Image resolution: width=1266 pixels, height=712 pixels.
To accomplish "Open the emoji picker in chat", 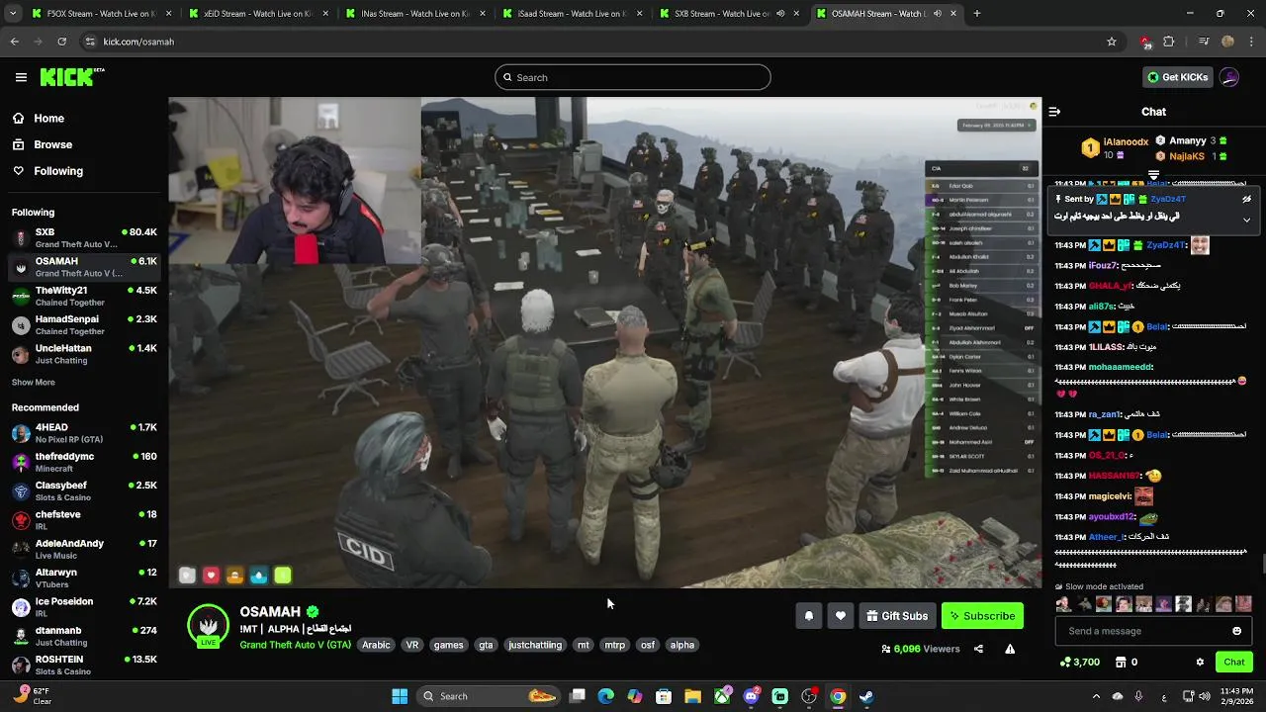I will pos(1236,631).
